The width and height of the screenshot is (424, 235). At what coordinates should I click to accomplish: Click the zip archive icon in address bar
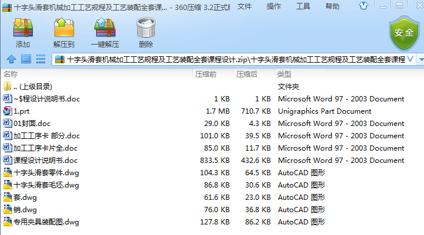tap(59, 59)
